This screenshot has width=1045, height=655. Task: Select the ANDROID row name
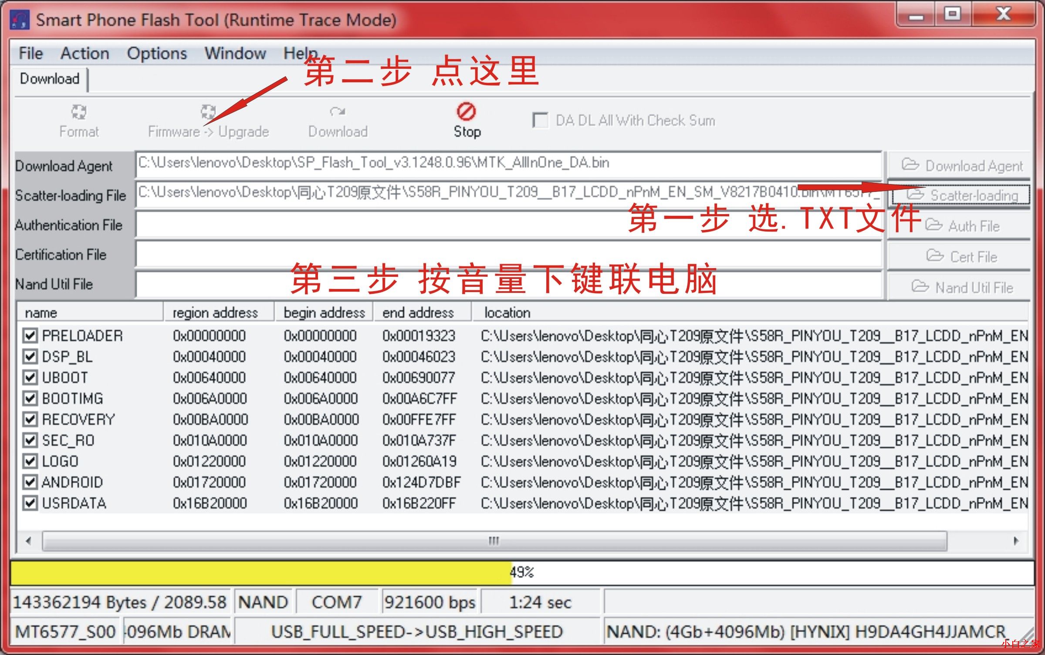click(72, 482)
